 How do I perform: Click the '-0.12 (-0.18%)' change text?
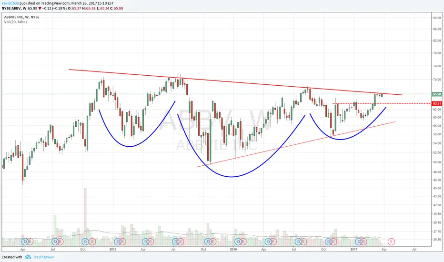(54, 9)
